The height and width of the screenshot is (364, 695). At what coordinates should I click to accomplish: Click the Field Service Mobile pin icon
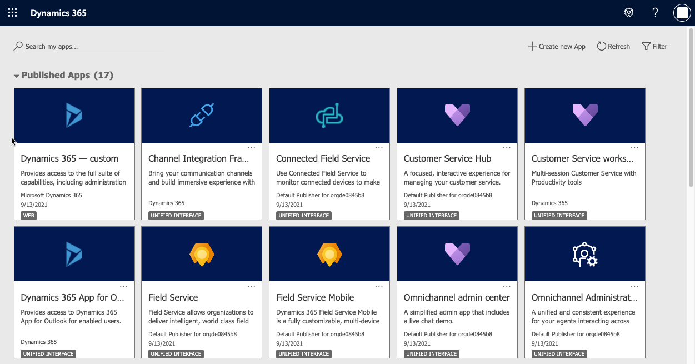coord(329,255)
